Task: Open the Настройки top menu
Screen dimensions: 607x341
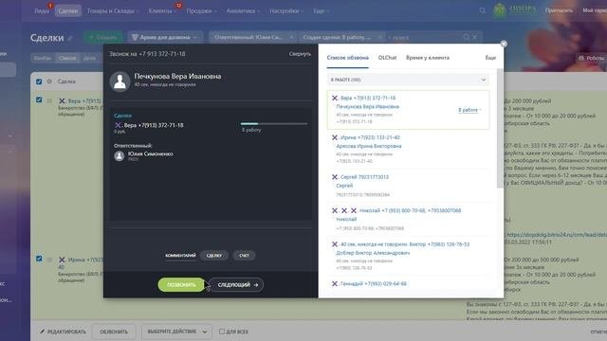Action: pyautogui.click(x=286, y=10)
